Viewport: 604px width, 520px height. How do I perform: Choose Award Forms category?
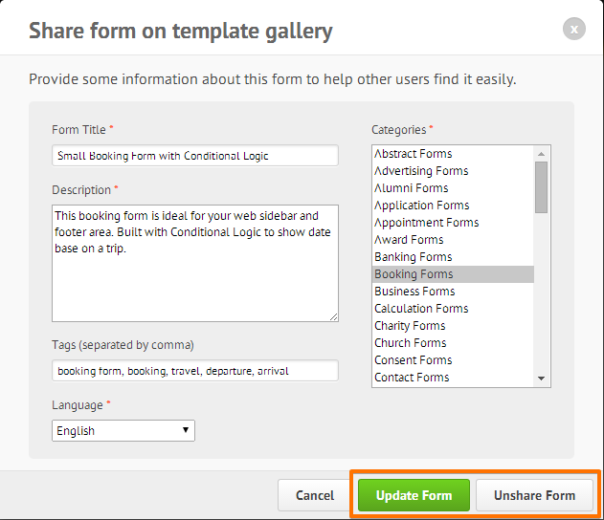409,240
